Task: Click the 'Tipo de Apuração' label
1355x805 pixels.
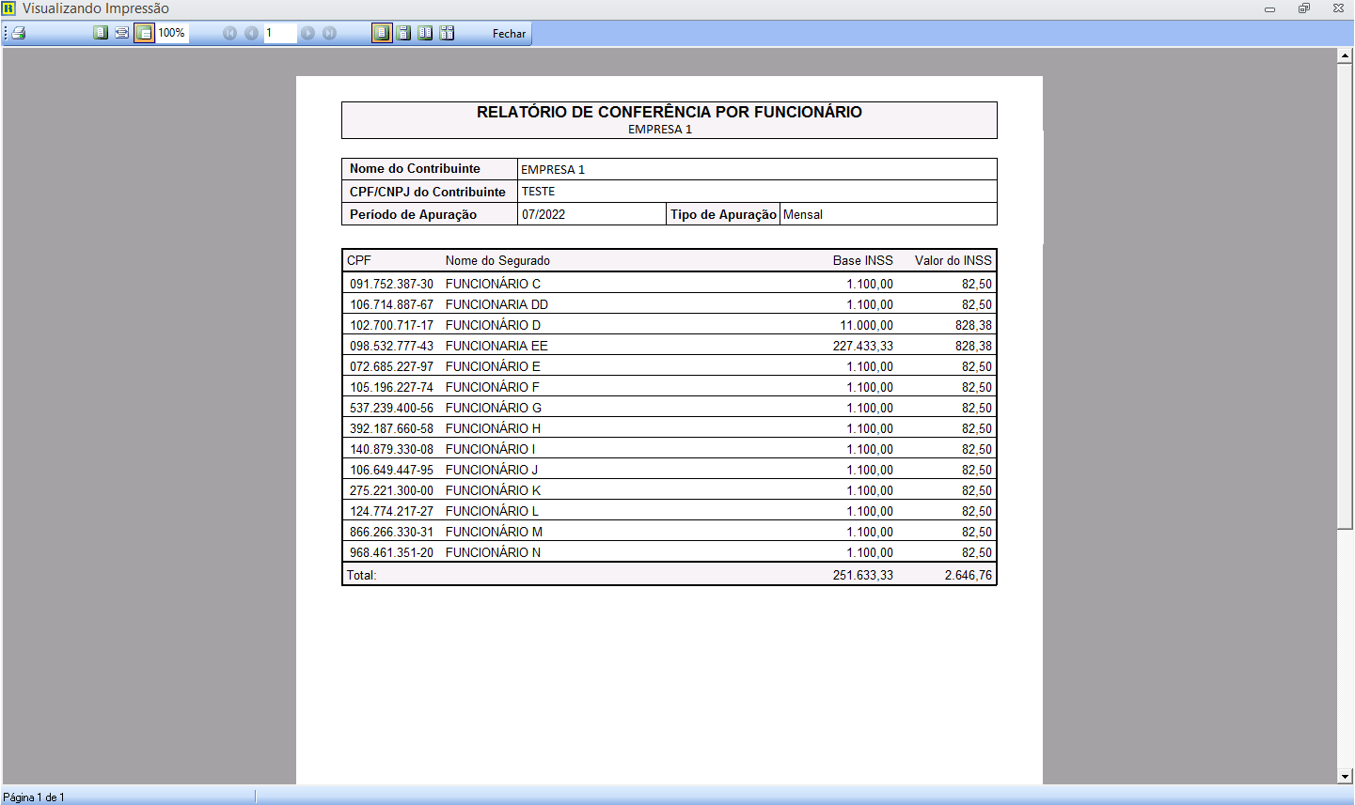Action: 723,214
